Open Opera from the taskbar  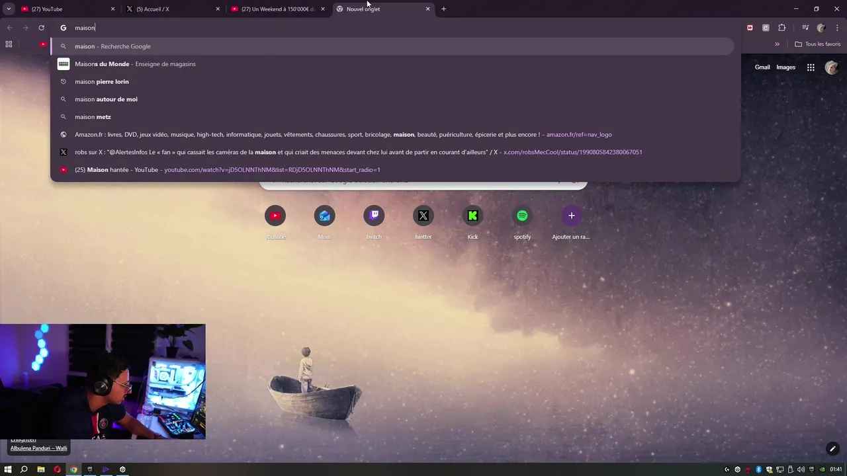(x=57, y=469)
